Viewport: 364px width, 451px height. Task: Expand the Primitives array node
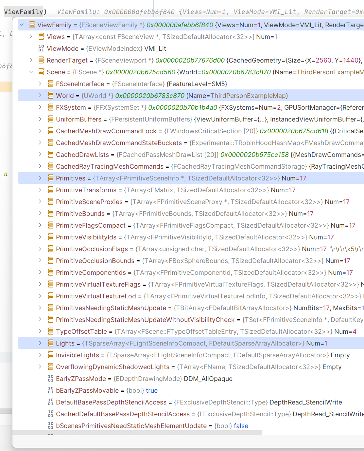40,178
